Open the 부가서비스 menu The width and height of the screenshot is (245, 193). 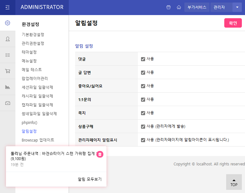pyautogui.click(x=197, y=7)
